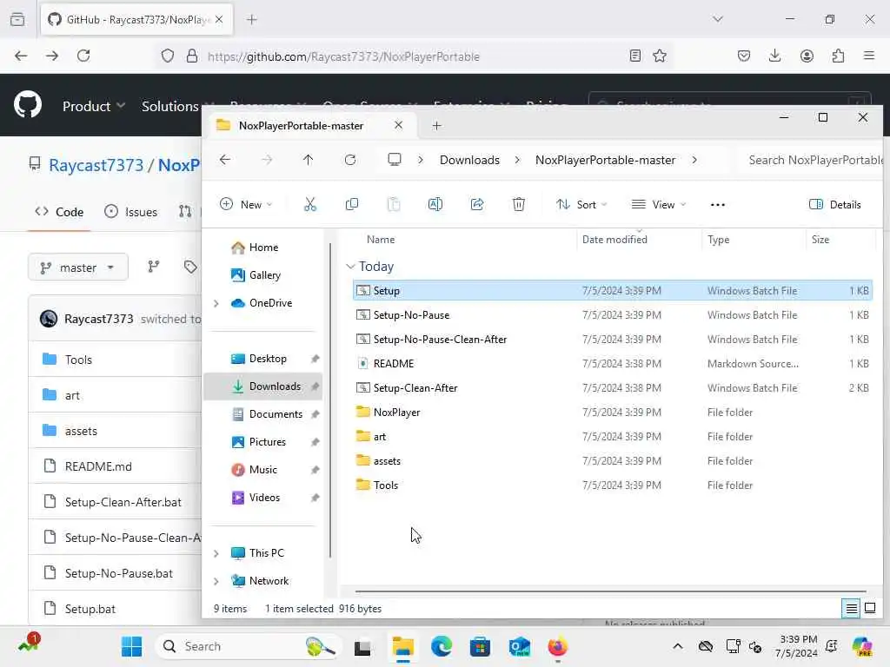The height and width of the screenshot is (667, 890).
Task: Open Setup.bat file on GitHub
Action: pyautogui.click(x=90, y=609)
